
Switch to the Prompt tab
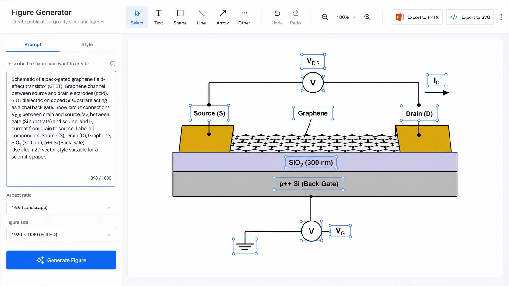click(x=33, y=44)
